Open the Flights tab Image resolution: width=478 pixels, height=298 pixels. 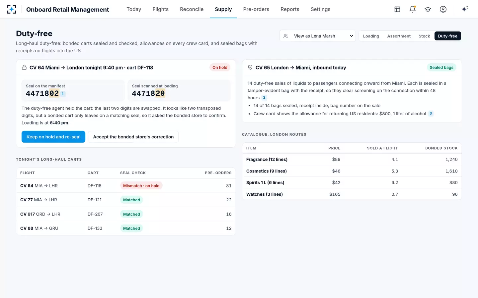[161, 9]
